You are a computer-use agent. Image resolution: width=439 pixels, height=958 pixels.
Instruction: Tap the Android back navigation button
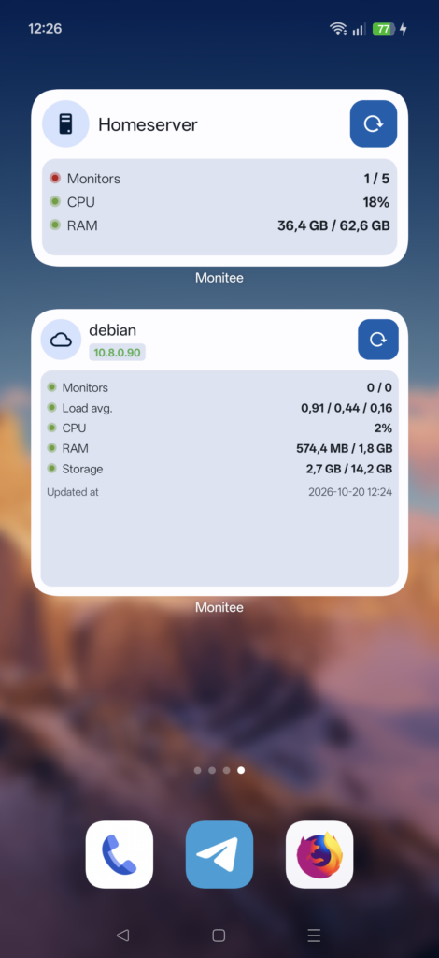[123, 935]
